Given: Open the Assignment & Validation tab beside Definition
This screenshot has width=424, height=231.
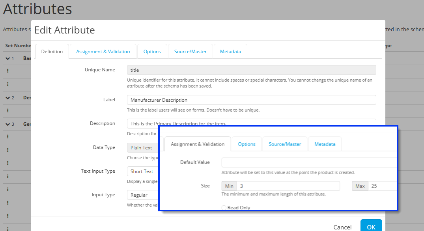Looking at the screenshot, I should pyautogui.click(x=103, y=52).
